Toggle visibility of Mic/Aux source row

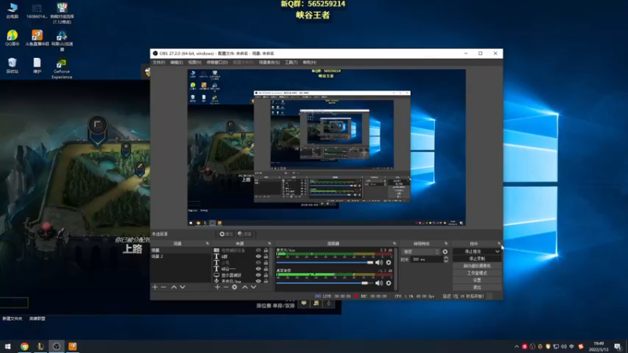[x=258, y=281]
